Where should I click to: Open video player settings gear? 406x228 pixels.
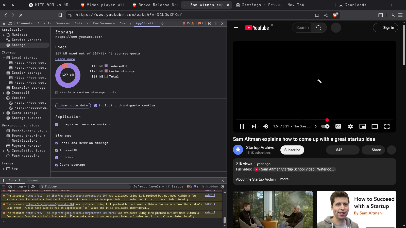click(x=350, y=126)
